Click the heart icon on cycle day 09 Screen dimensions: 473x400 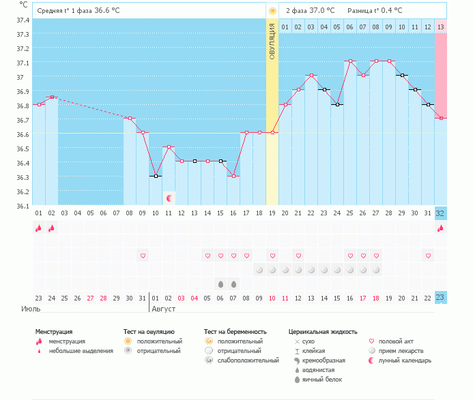(143, 256)
